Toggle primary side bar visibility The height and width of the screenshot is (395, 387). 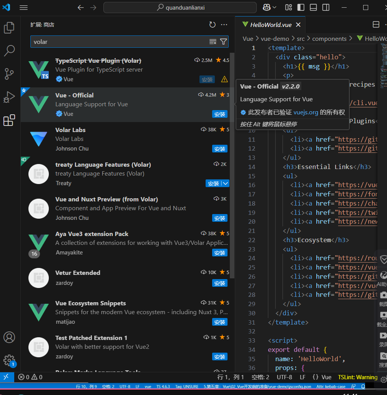point(301,8)
